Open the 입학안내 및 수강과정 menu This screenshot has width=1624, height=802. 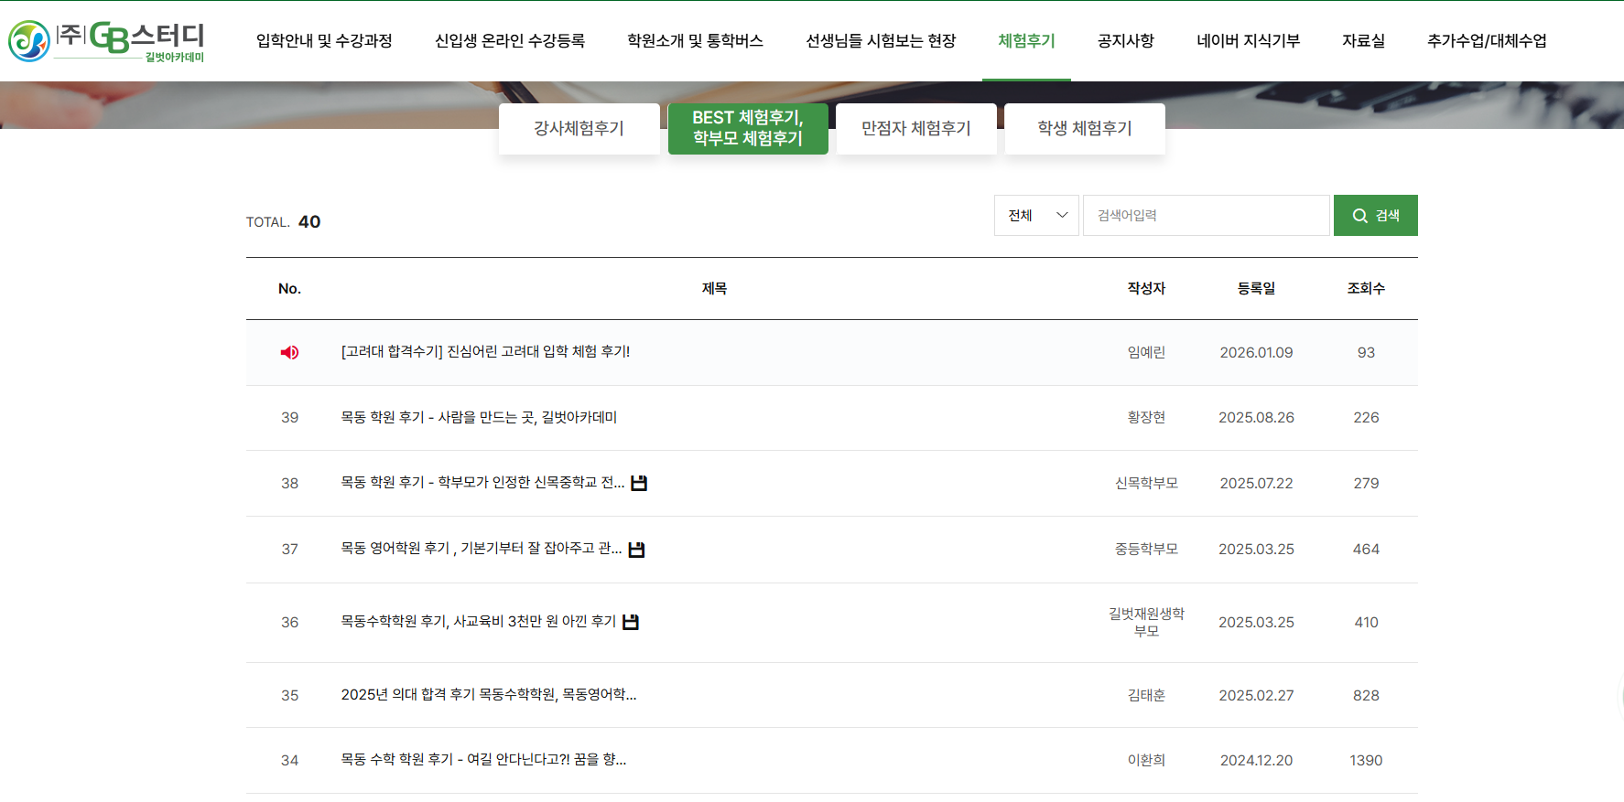324,41
